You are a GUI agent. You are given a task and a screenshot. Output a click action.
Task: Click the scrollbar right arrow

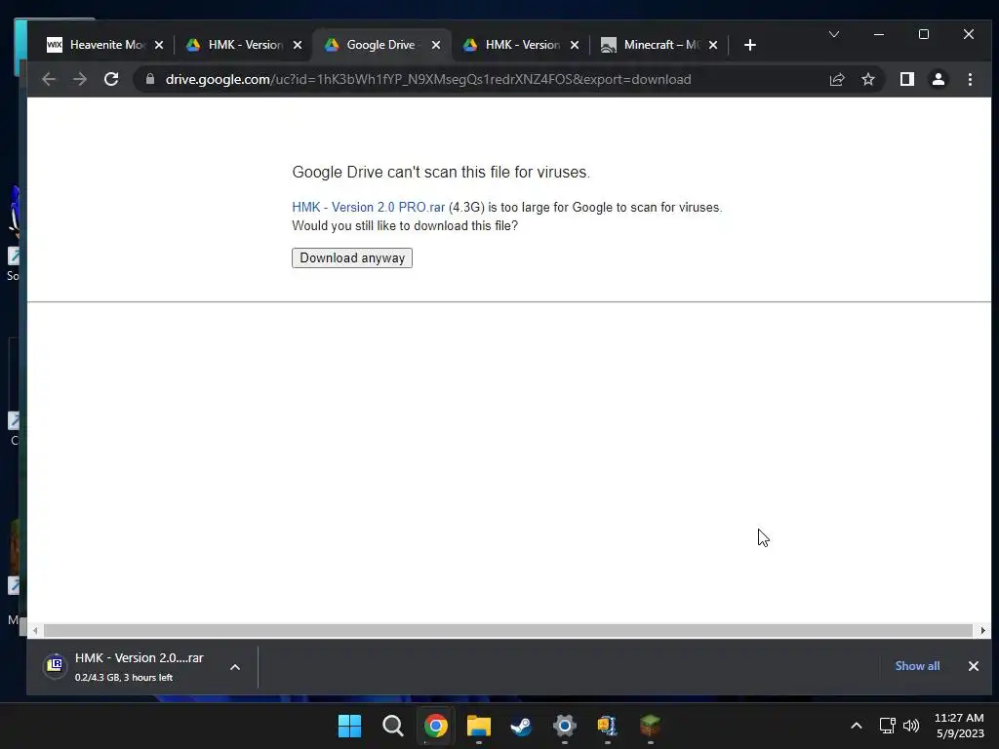(x=982, y=631)
